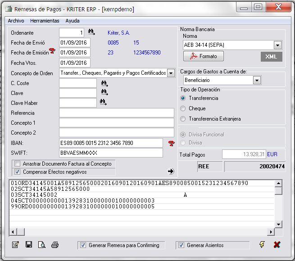Click the blue 1234567890 account text
Image resolution: width=295 pixels, height=261 pixels.
[x=147, y=53]
